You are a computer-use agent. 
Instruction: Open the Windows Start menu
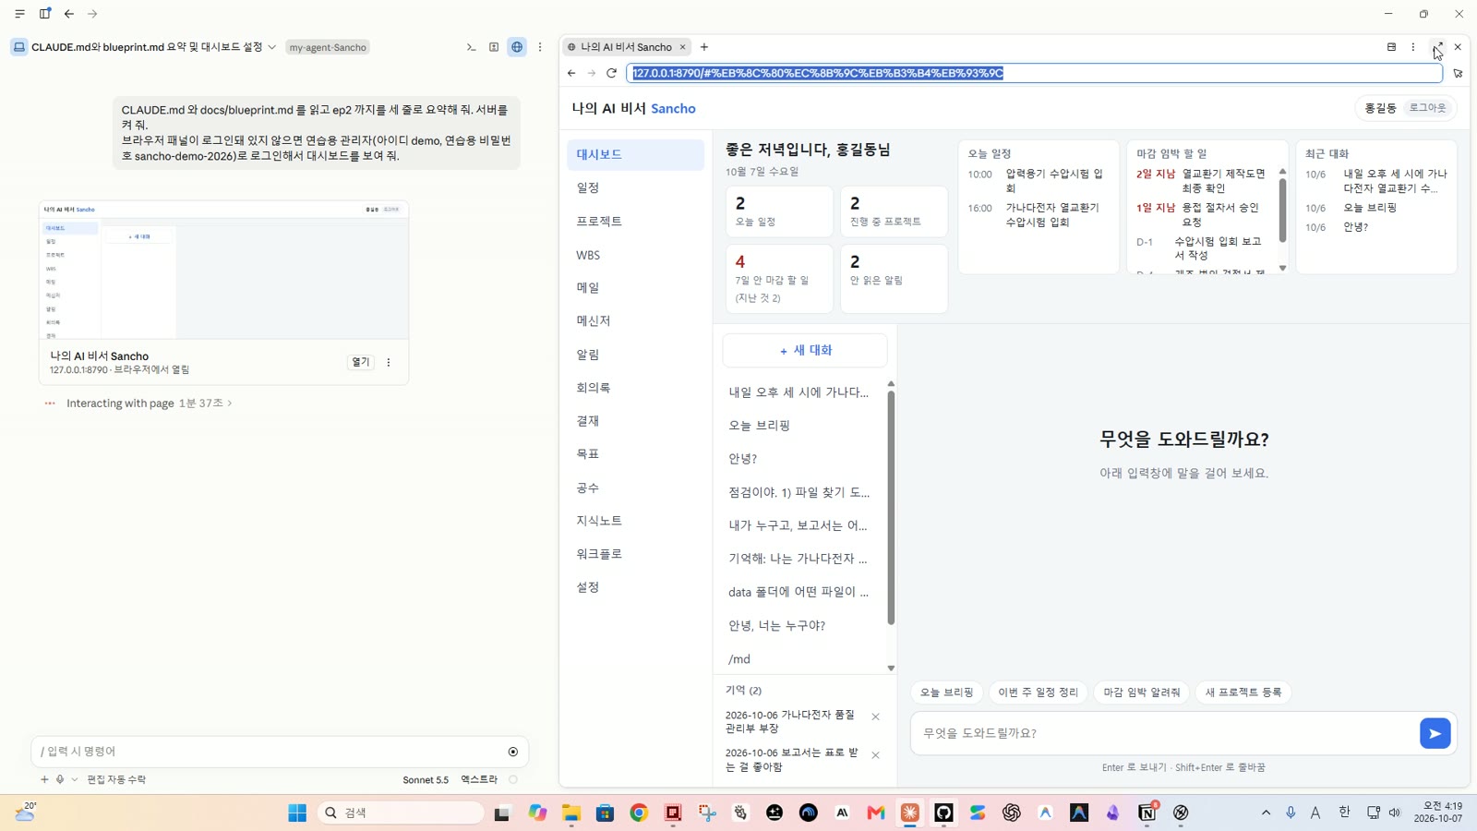297,813
